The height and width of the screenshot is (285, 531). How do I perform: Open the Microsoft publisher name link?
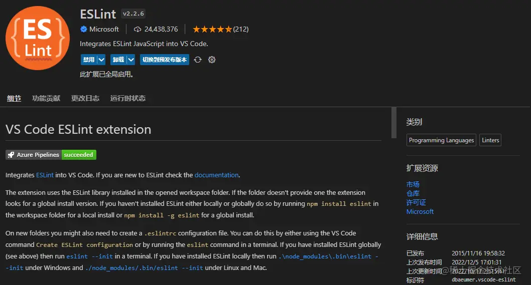click(x=104, y=30)
